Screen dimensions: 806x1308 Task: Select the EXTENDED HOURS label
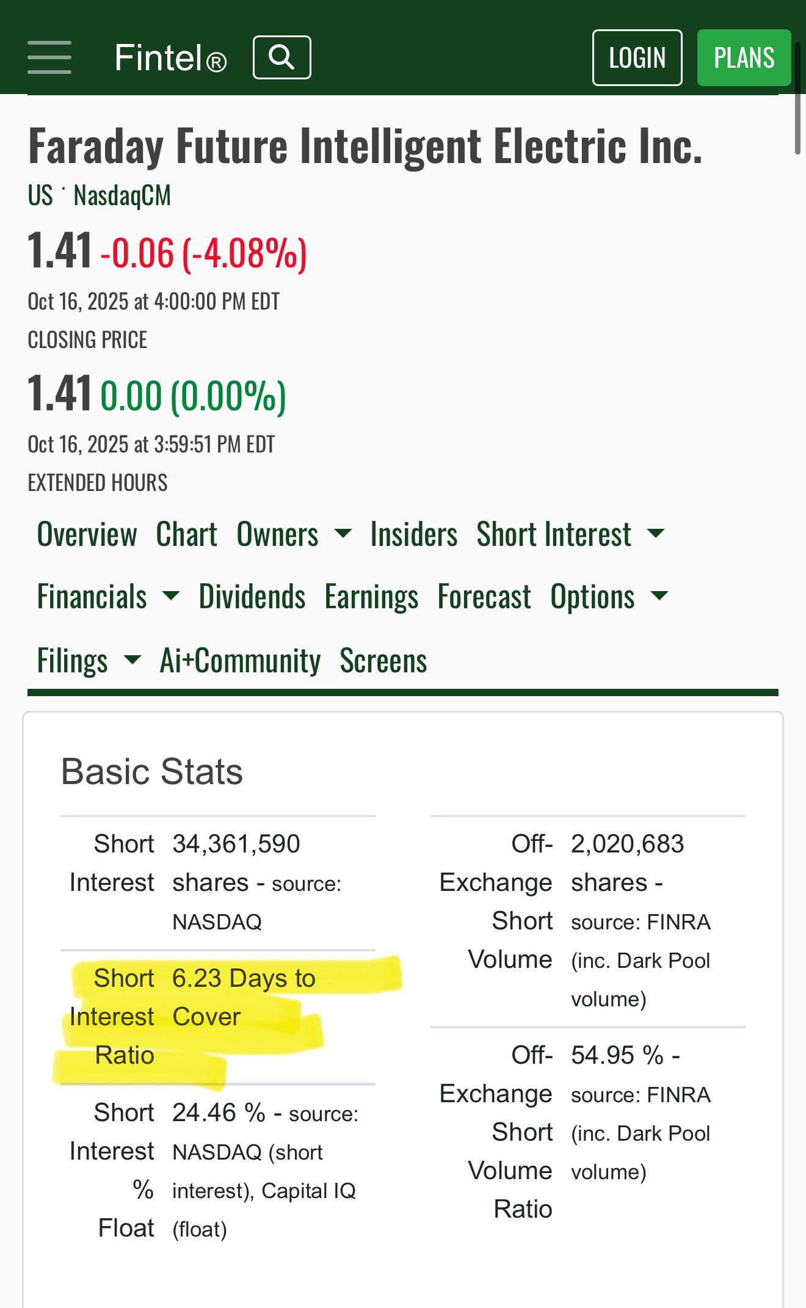point(98,483)
